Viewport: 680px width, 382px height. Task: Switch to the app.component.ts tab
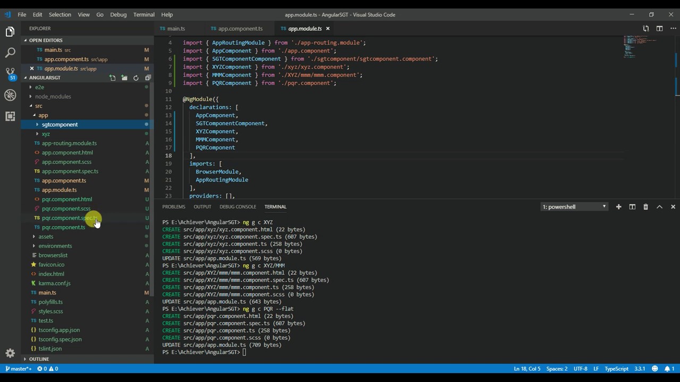[240, 29]
